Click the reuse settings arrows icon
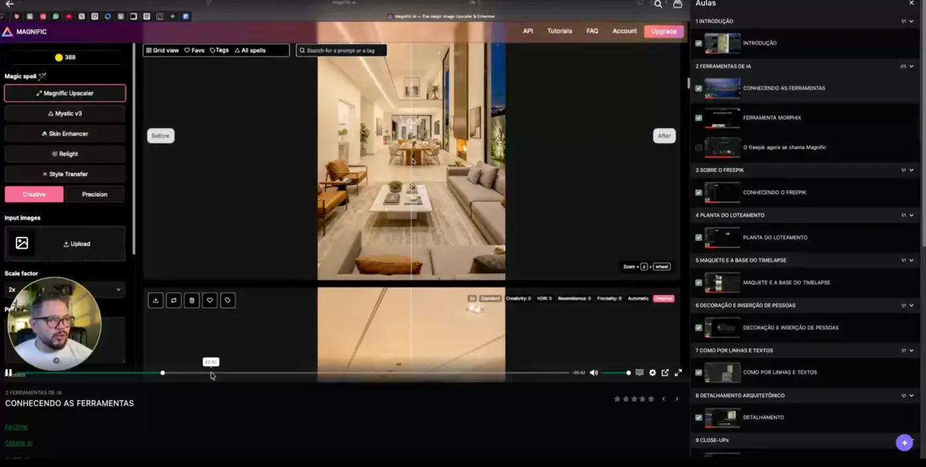This screenshot has width=926, height=467. 173,300
